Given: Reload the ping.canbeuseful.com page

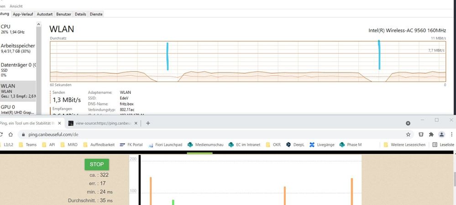Looking at the screenshot, I should [1, 134].
